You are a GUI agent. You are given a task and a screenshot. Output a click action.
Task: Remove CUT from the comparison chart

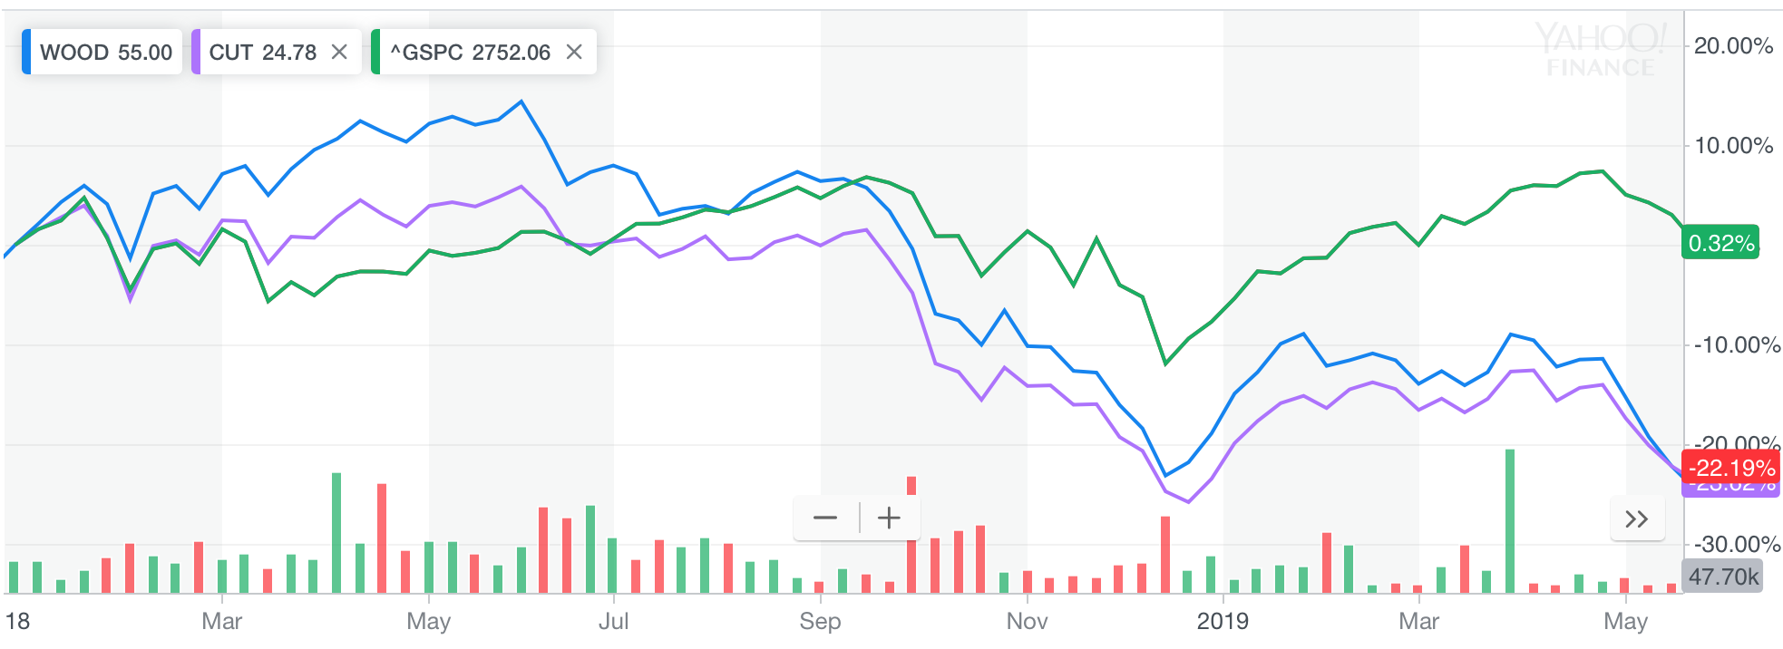tap(337, 52)
